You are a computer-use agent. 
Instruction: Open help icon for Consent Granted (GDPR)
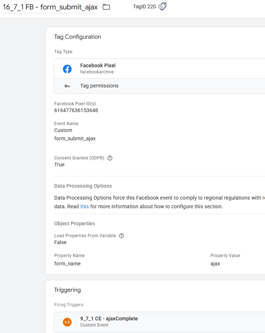coord(110,158)
